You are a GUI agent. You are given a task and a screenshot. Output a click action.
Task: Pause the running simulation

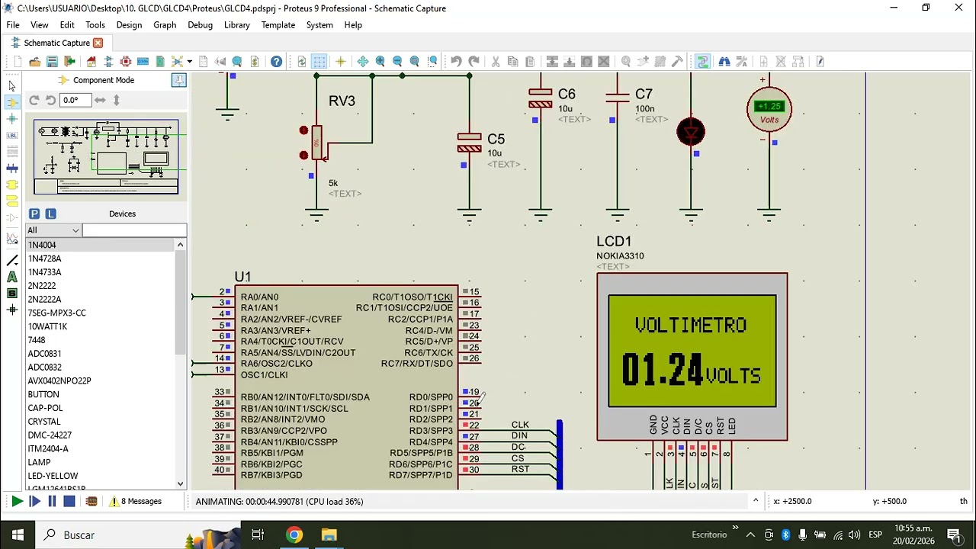pos(52,502)
